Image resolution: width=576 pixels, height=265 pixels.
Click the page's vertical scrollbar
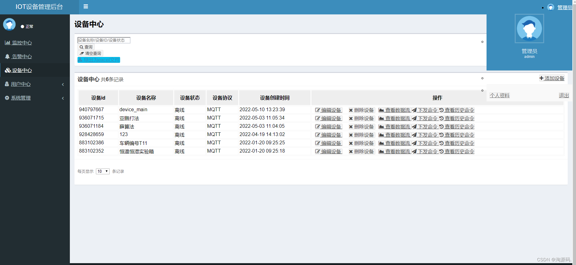tap(574, 132)
